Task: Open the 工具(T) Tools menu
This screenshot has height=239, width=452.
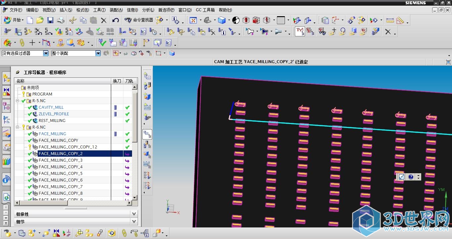Action: click(x=99, y=10)
